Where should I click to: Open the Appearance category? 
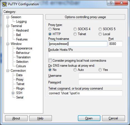24,48
